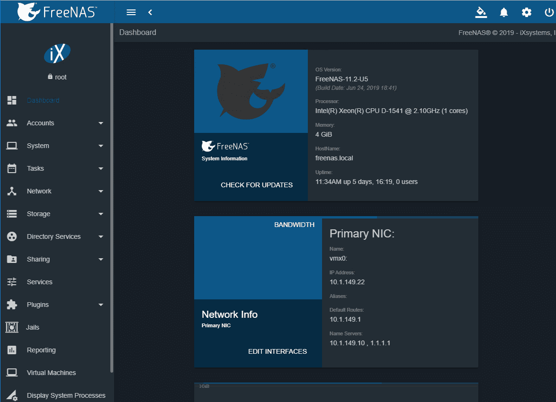Click the settings gear icon
The height and width of the screenshot is (402, 556).
(527, 12)
